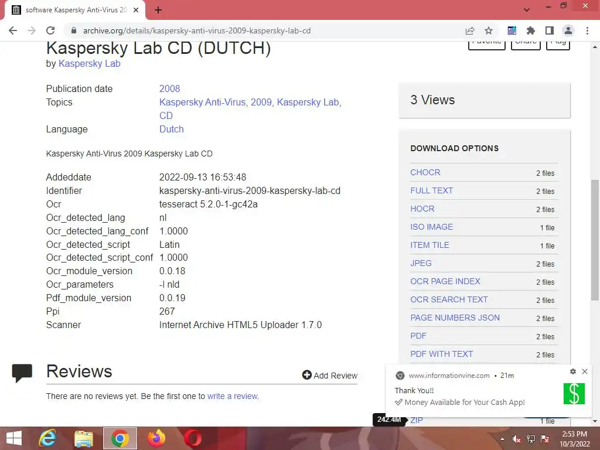The image size is (600, 450).
Task: Download the PAGE NUMBERS JSON files
Action: click(x=455, y=318)
